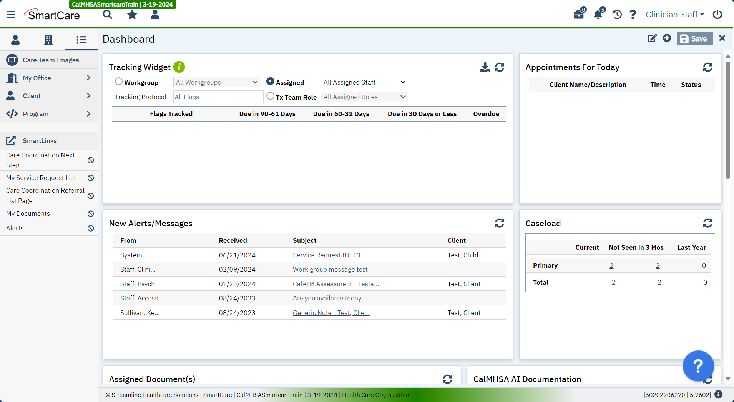Image resolution: width=734 pixels, height=402 pixels.
Task: Click the floating blue help button
Action: pyautogui.click(x=698, y=366)
